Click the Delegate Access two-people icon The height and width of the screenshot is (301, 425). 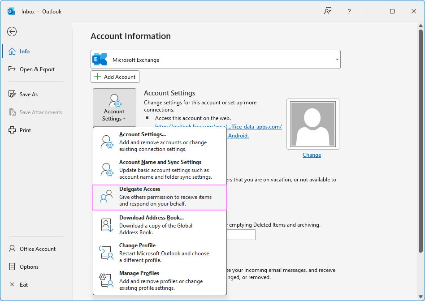click(x=106, y=197)
